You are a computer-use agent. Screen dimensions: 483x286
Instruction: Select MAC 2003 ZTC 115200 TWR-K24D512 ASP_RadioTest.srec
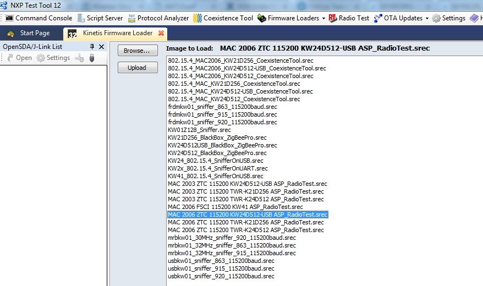246,199
